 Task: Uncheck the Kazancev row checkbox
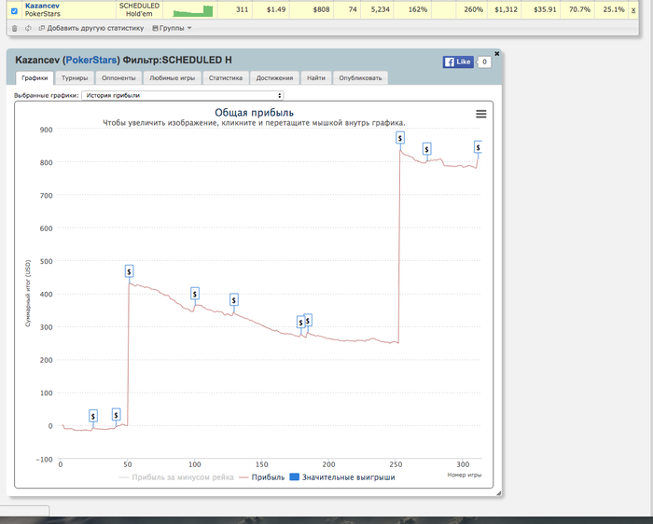pos(14,11)
